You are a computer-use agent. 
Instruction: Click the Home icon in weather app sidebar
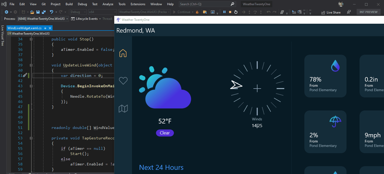[x=123, y=53]
